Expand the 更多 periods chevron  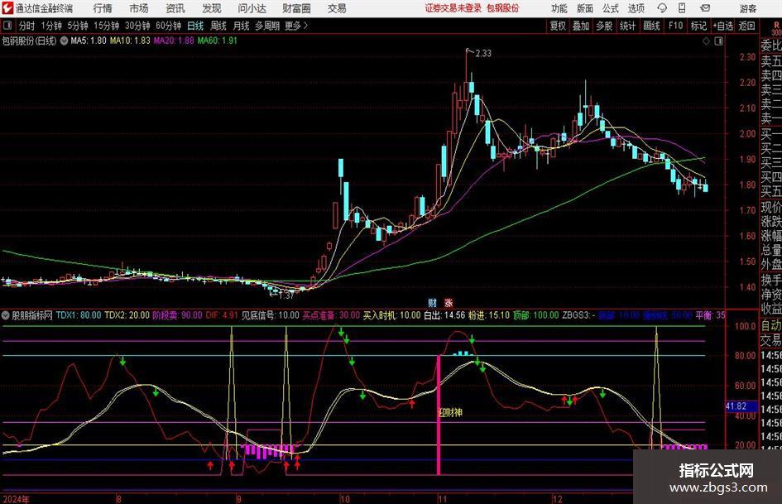tap(297, 26)
